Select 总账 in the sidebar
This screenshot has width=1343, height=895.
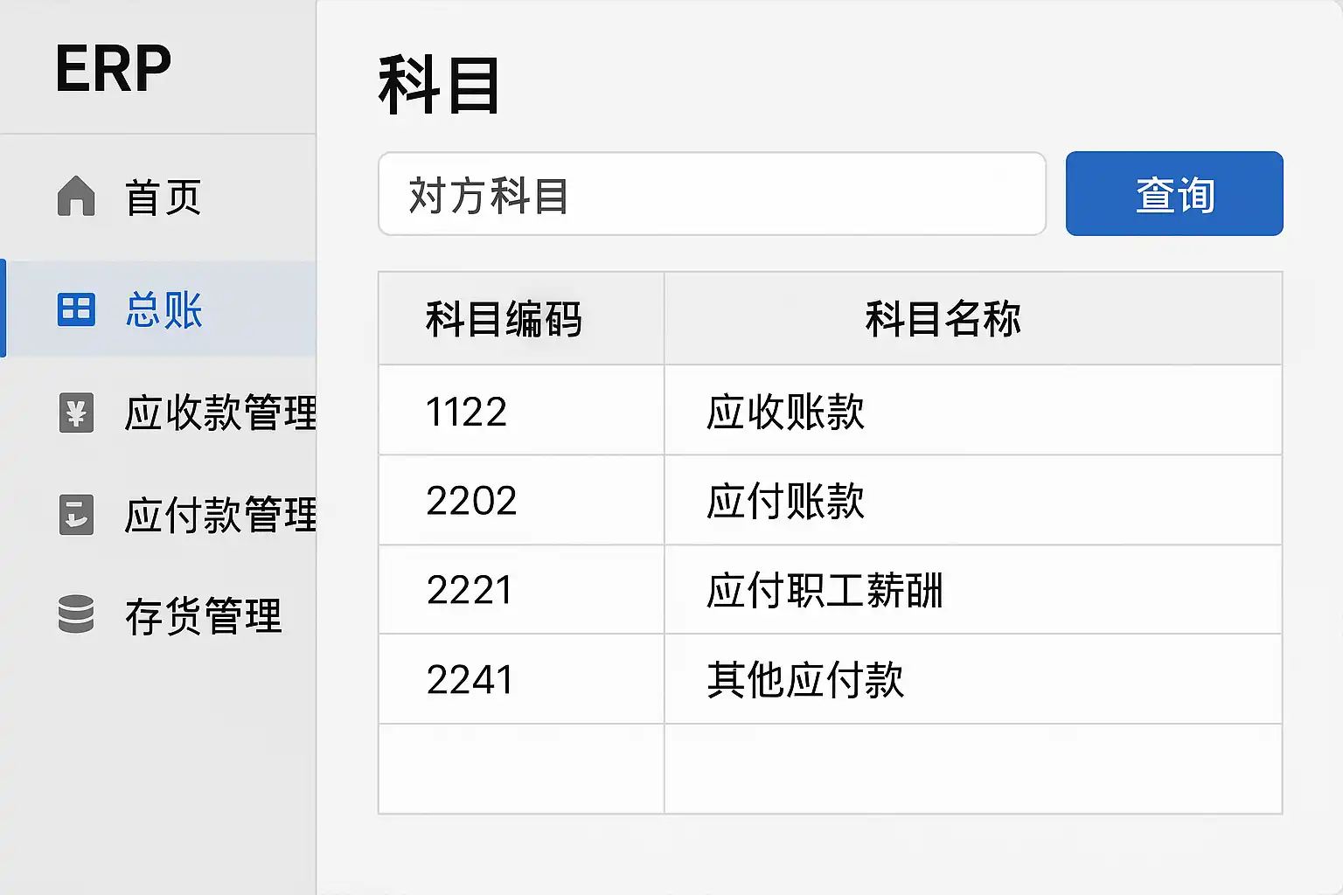(164, 310)
